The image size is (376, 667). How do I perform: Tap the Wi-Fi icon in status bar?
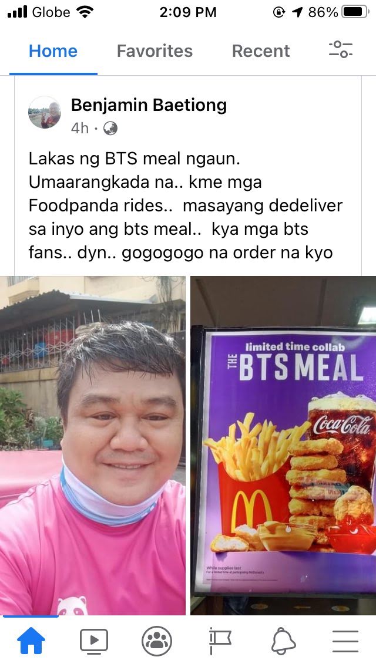[85, 12]
